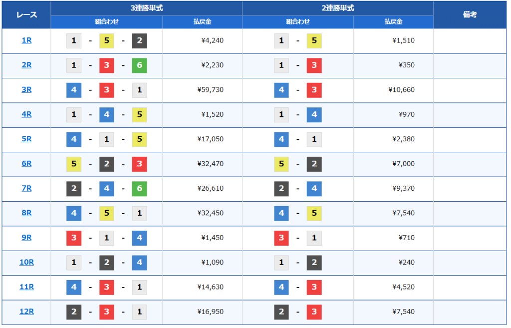Select the white 1 badge in row 12R

pyautogui.click(x=139, y=312)
